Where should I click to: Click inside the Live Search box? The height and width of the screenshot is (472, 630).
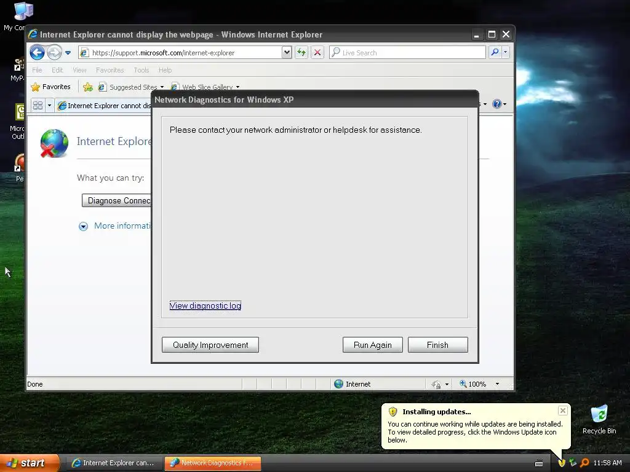point(407,53)
